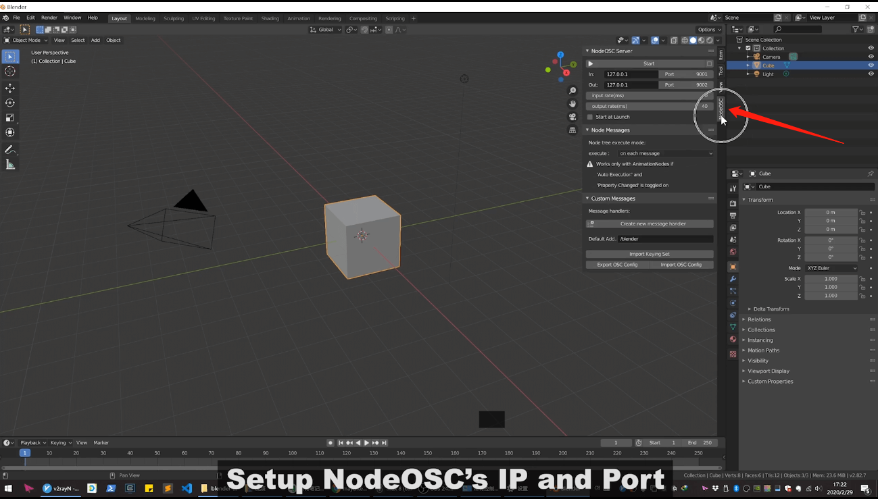Image resolution: width=878 pixels, height=499 pixels.
Task: Open the Physics properties tab icon
Action: point(733,303)
